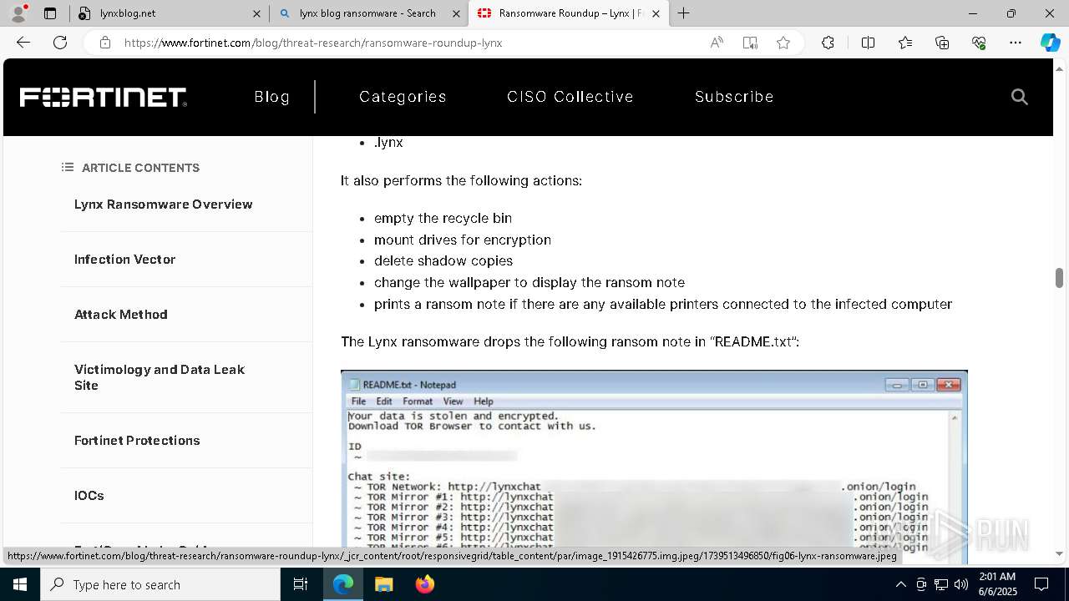Open Immersive Reader icon

[x=750, y=43]
